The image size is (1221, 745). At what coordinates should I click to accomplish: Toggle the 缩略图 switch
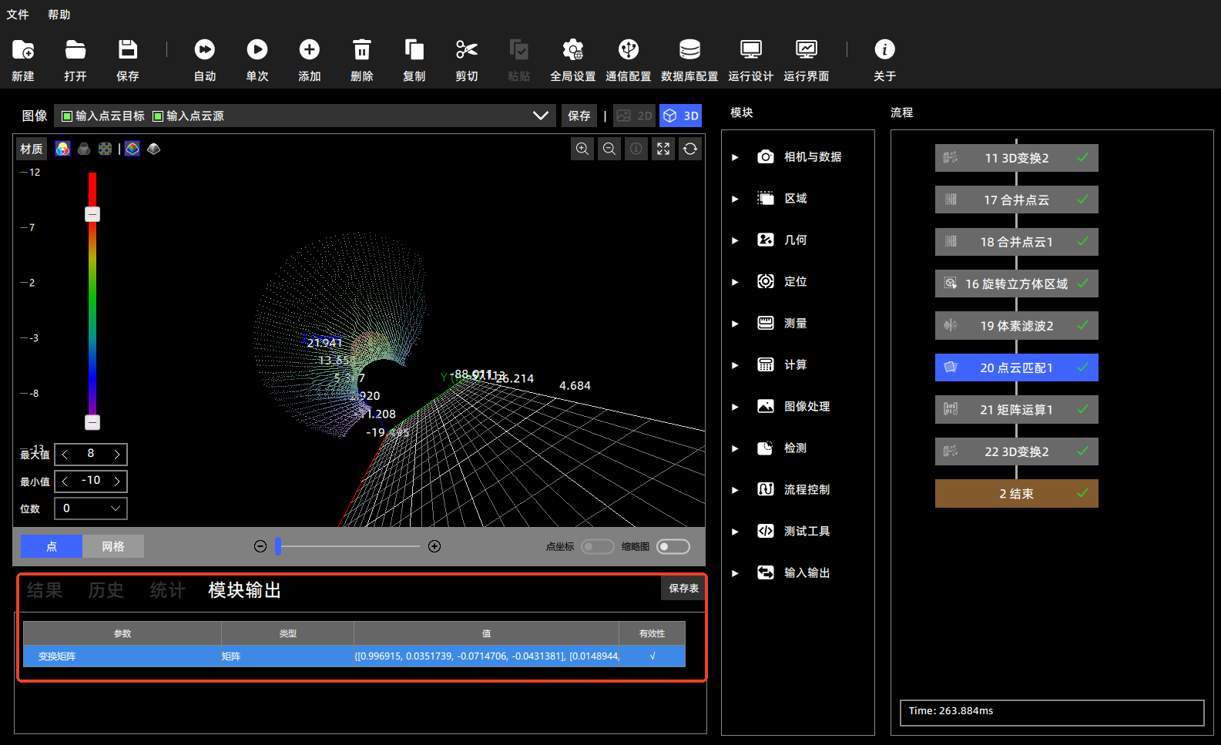coord(673,546)
